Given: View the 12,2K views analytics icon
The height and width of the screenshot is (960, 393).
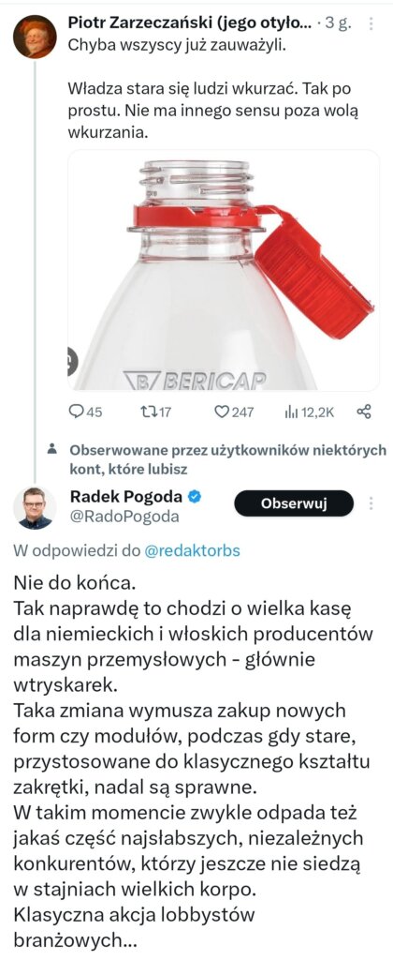Looking at the screenshot, I should [290, 412].
